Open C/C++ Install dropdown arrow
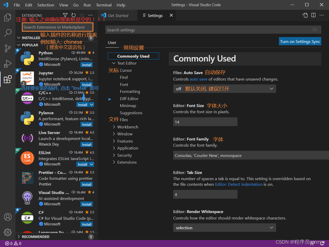 92,104
